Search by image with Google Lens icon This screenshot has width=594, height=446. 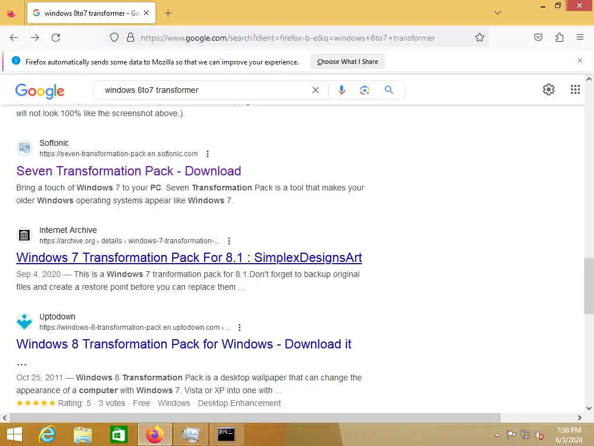[x=364, y=90]
